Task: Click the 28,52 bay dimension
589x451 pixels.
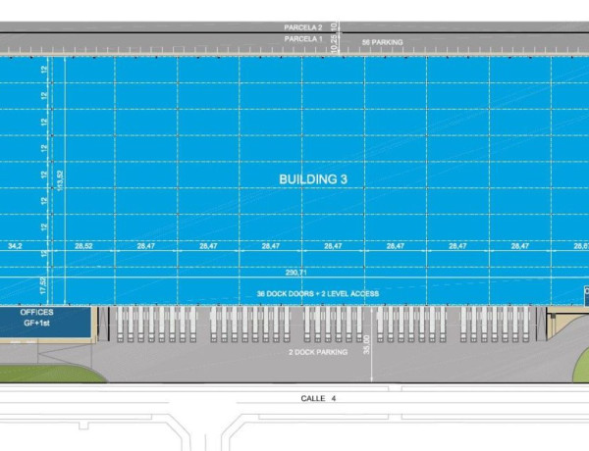Action: click(82, 246)
